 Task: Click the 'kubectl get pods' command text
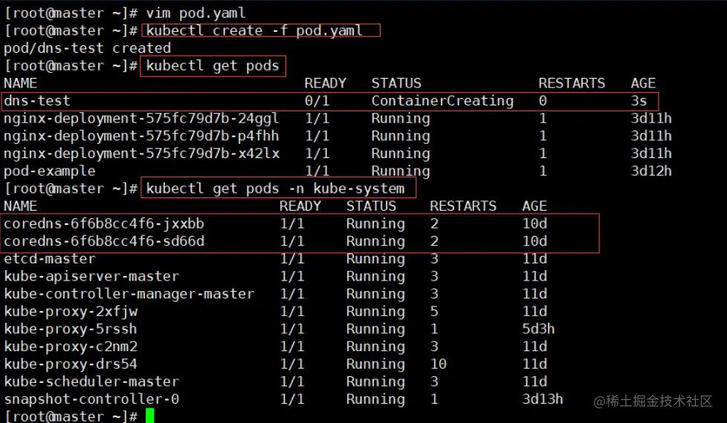[x=213, y=66]
